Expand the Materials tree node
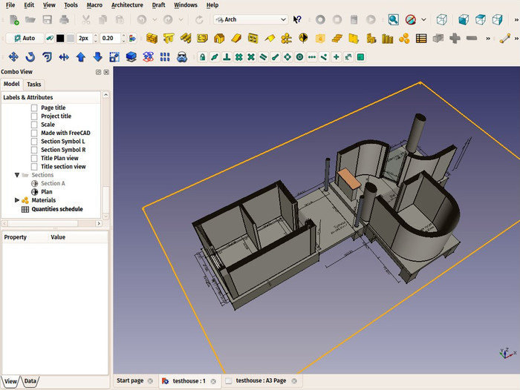Viewport: 520px width, 390px height. tap(17, 200)
